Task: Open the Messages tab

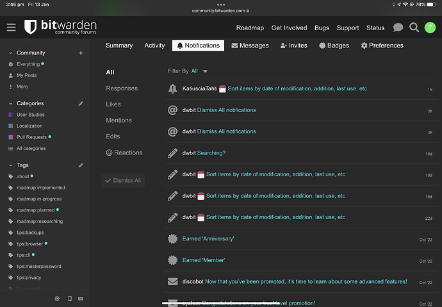Action: tap(250, 46)
